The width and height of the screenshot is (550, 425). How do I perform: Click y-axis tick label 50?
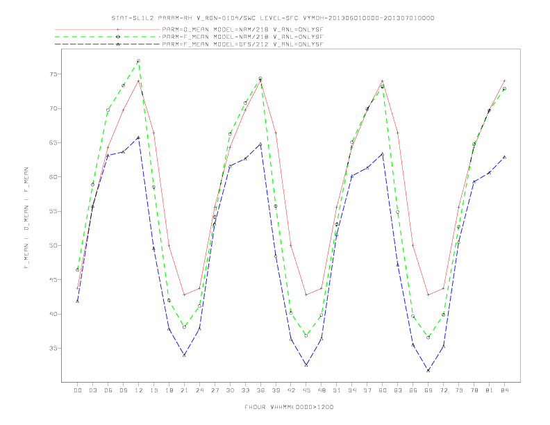point(53,245)
